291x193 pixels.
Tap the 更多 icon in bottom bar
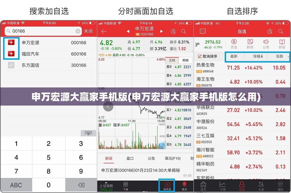pos(184,186)
